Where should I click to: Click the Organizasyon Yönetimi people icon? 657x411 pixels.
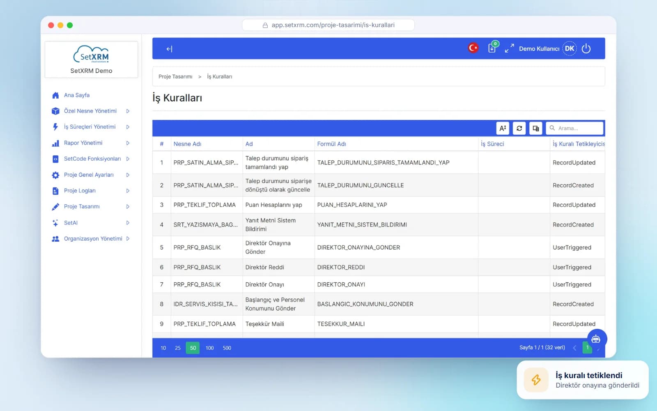(55, 239)
